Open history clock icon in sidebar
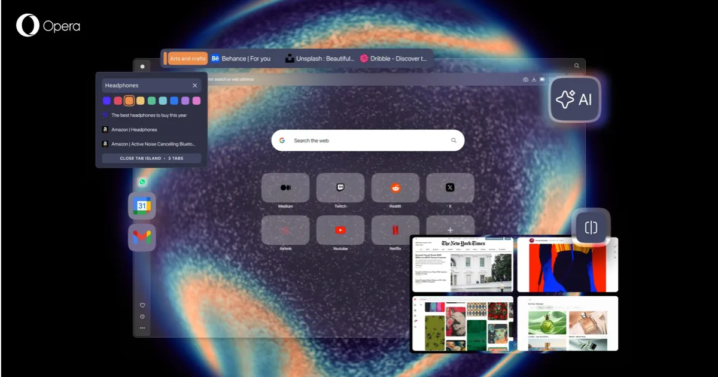This screenshot has height=377, width=718. tap(142, 317)
